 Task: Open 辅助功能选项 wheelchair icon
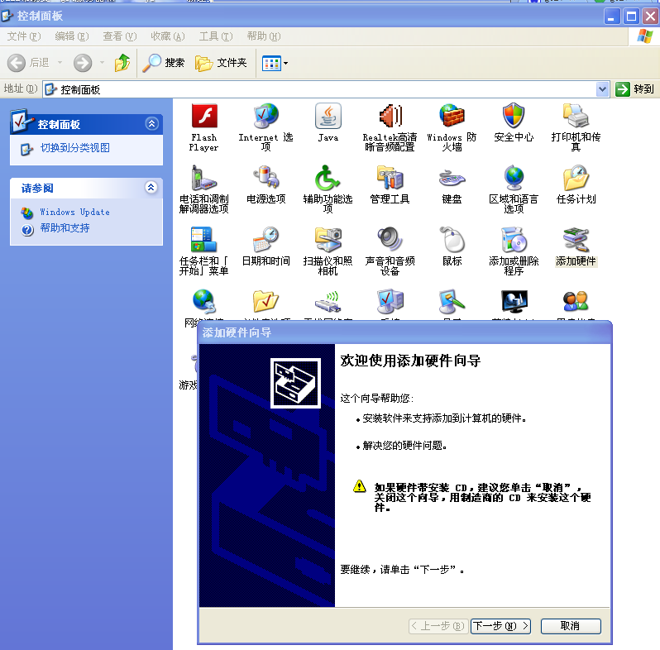pyautogui.click(x=328, y=178)
